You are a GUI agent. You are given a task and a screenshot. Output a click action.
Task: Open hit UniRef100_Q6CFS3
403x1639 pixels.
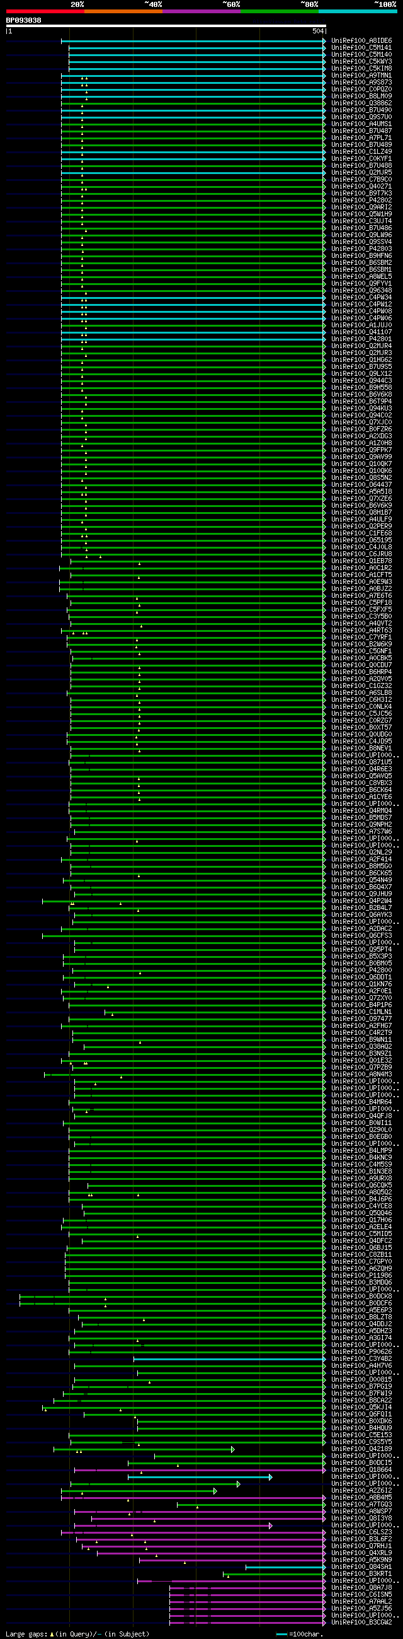point(361,936)
